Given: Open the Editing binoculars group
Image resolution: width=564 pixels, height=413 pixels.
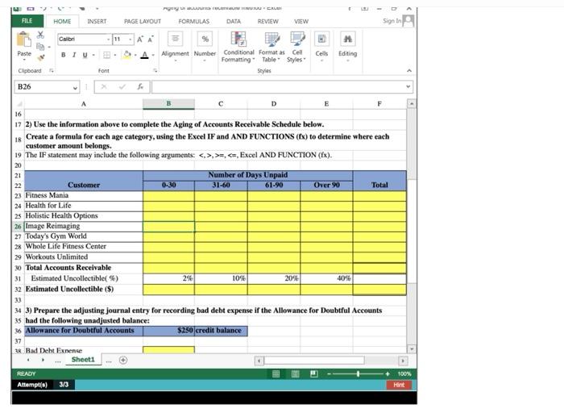Looking at the screenshot, I should (x=347, y=39).
